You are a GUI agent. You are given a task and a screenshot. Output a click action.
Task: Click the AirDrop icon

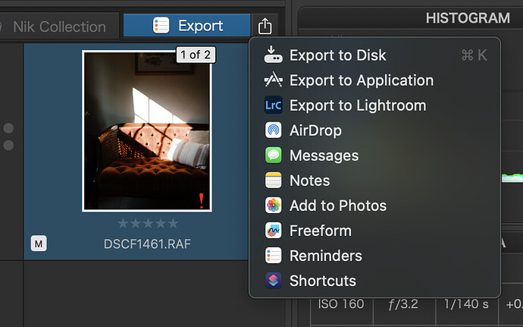point(273,130)
